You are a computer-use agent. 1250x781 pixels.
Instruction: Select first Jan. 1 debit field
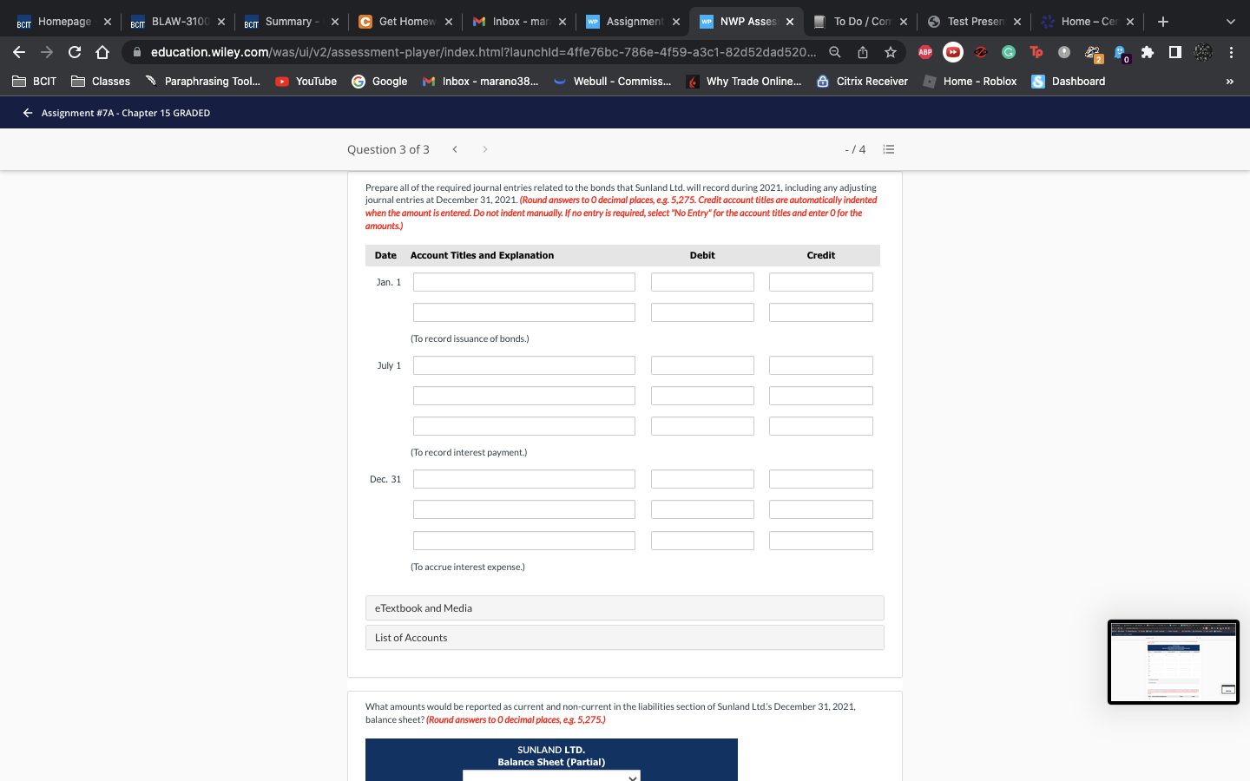pyautogui.click(x=702, y=282)
